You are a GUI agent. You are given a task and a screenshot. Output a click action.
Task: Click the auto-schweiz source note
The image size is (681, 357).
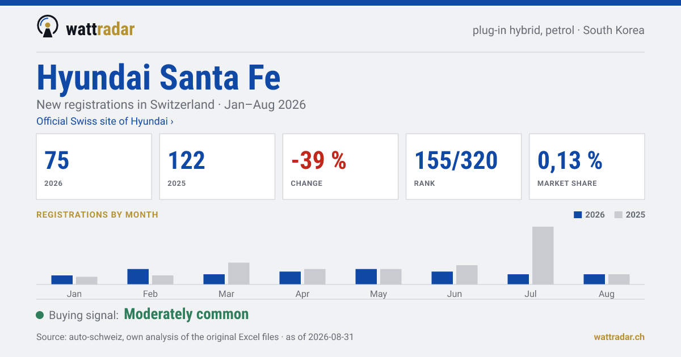pyautogui.click(x=195, y=337)
